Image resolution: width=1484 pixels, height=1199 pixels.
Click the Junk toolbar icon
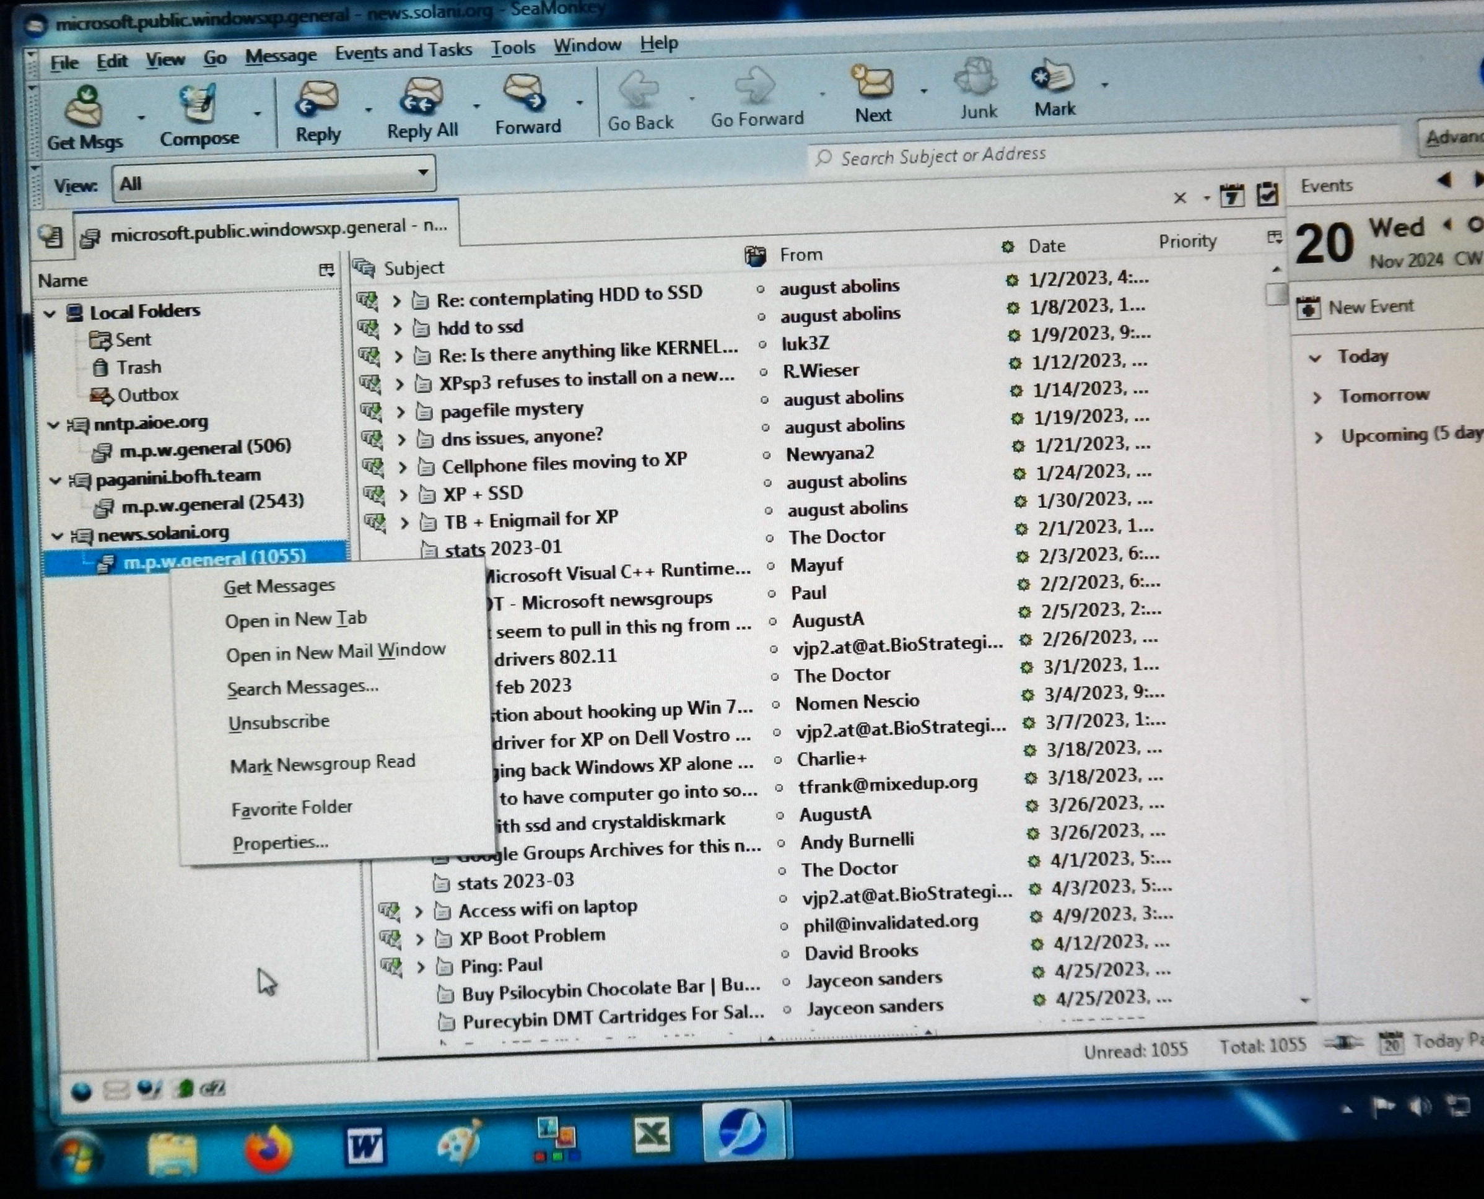click(x=976, y=78)
